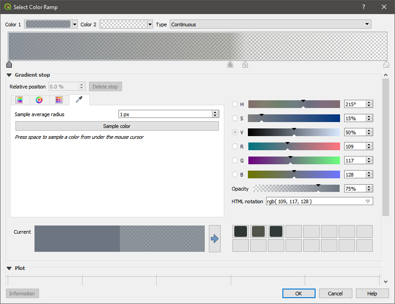Enable the R red channel radio button

pyautogui.click(x=235, y=147)
